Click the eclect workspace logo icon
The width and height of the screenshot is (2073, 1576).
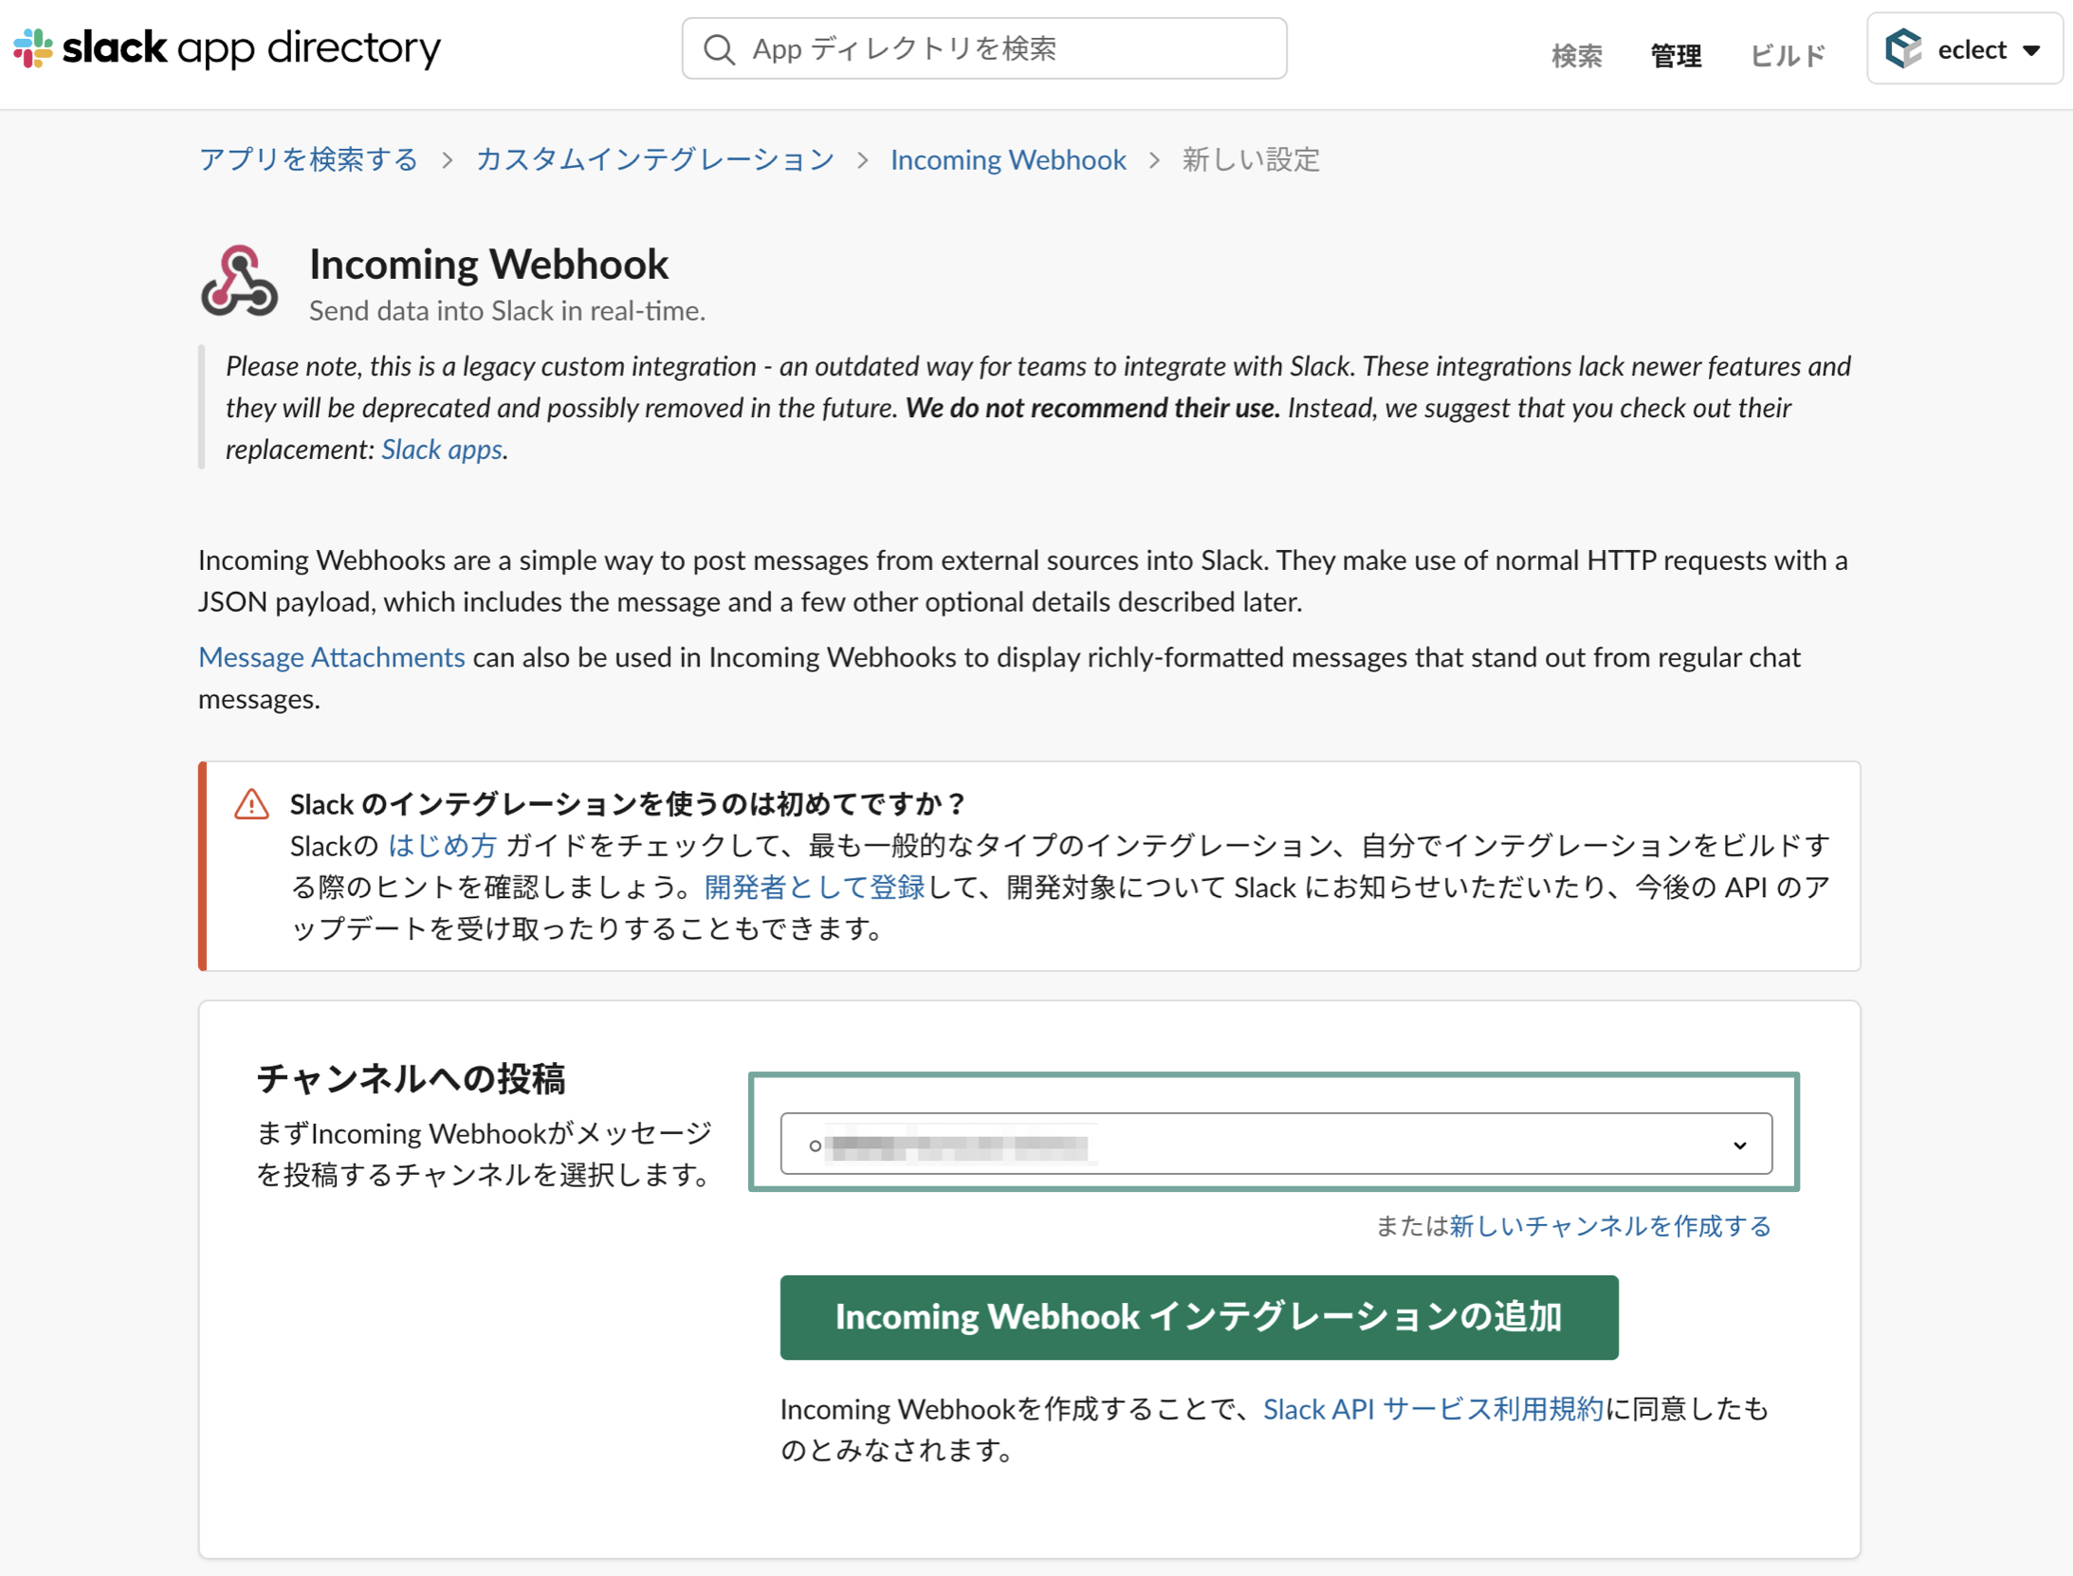pos(1902,48)
